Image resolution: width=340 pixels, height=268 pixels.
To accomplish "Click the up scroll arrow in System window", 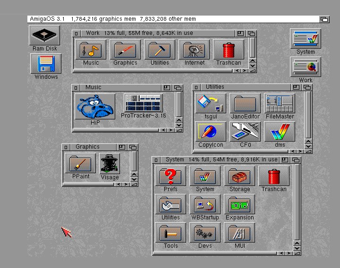I will coord(296,243).
